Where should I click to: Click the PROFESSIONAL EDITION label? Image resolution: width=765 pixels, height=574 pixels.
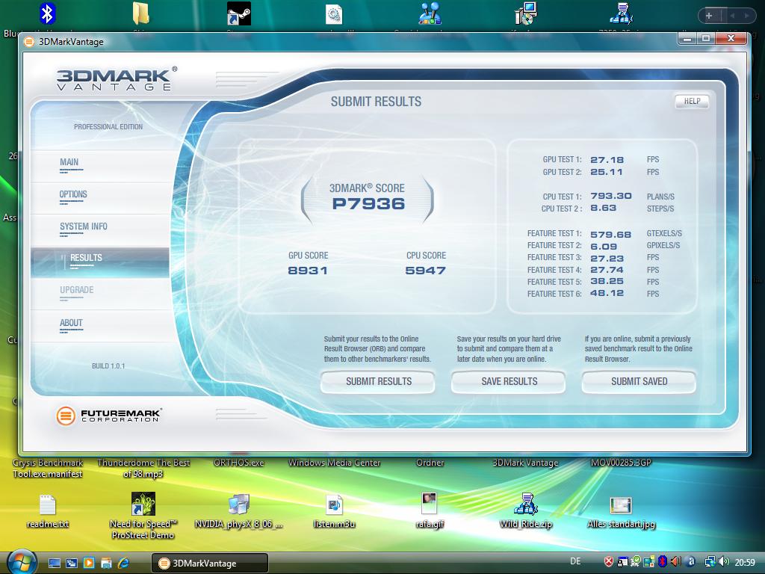tap(108, 126)
